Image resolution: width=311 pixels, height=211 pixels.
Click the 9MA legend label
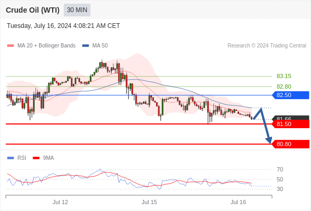[48, 158]
